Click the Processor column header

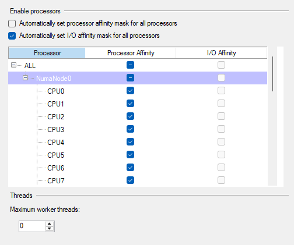coord(47,53)
